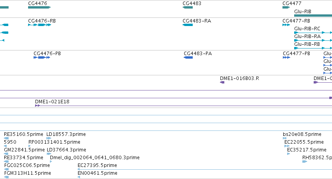Click the EC35217.5prime label
The height and width of the screenshot is (179, 332).
(x=307, y=150)
